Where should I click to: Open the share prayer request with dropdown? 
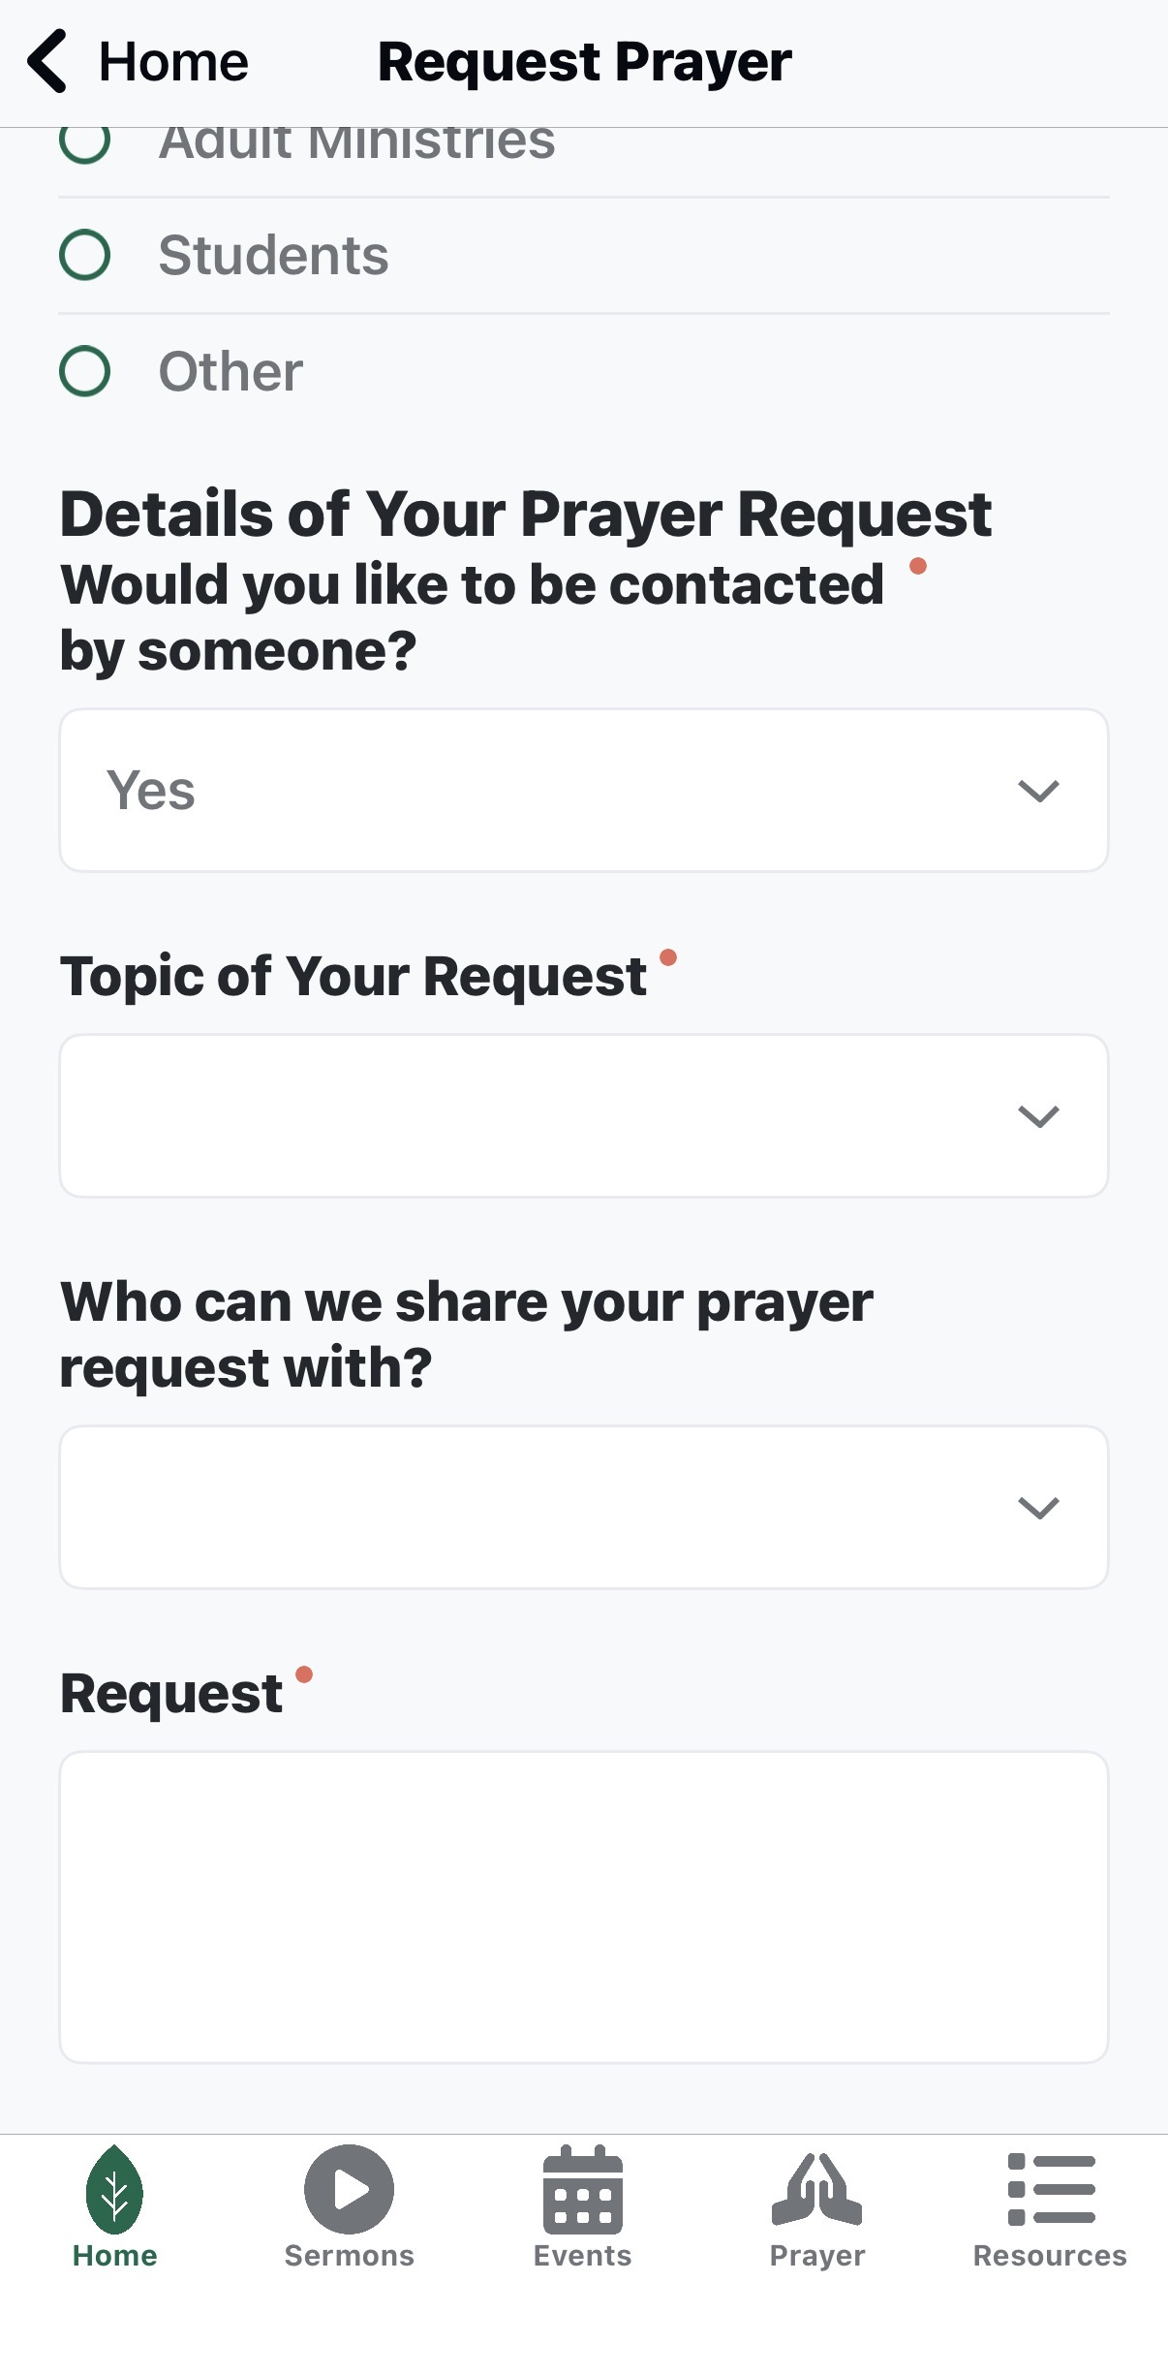click(x=583, y=1508)
